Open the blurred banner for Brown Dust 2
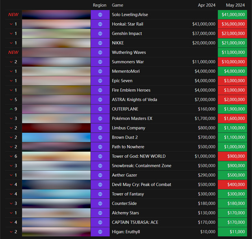The image size is (252, 239). pyautogui.click(x=56, y=137)
